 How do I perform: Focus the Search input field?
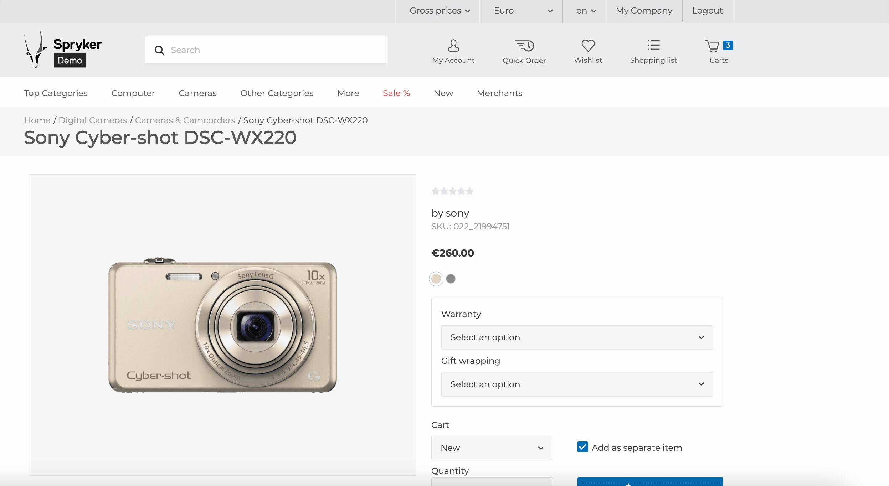(266, 50)
